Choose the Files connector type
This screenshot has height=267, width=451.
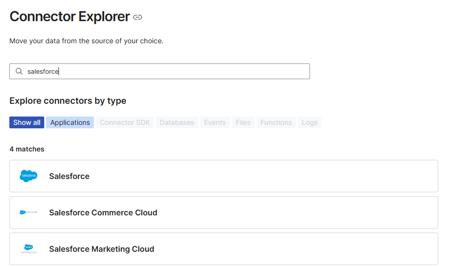[x=243, y=122]
